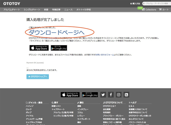
Task: Click the OTOTOYトップへ button
Action: [x=38, y=77]
